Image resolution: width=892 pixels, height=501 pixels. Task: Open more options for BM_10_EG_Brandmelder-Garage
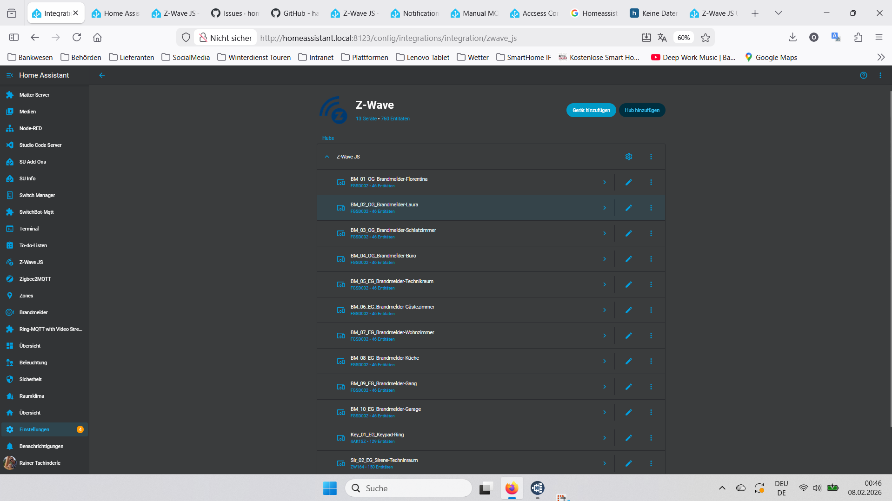(x=651, y=412)
